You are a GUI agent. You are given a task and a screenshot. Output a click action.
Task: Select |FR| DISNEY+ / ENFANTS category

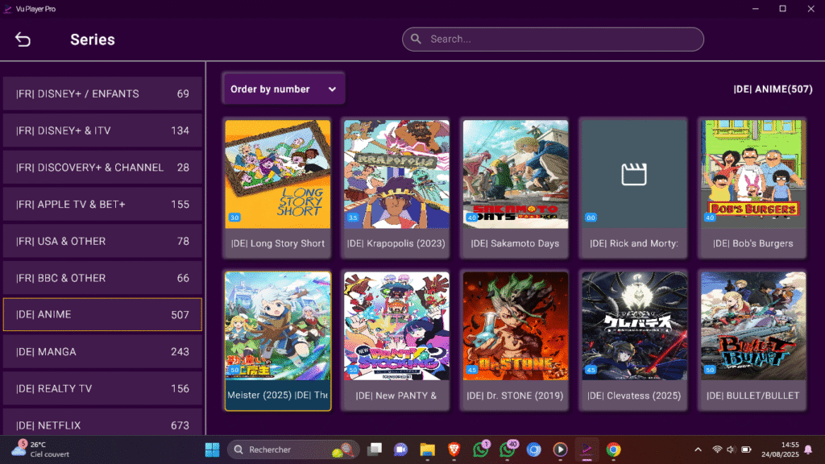pos(102,93)
